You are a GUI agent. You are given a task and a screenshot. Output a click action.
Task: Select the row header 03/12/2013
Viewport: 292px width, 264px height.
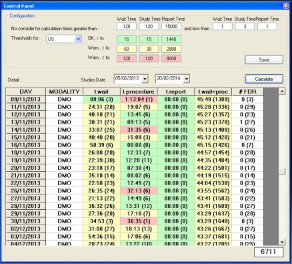[x=26, y=237]
